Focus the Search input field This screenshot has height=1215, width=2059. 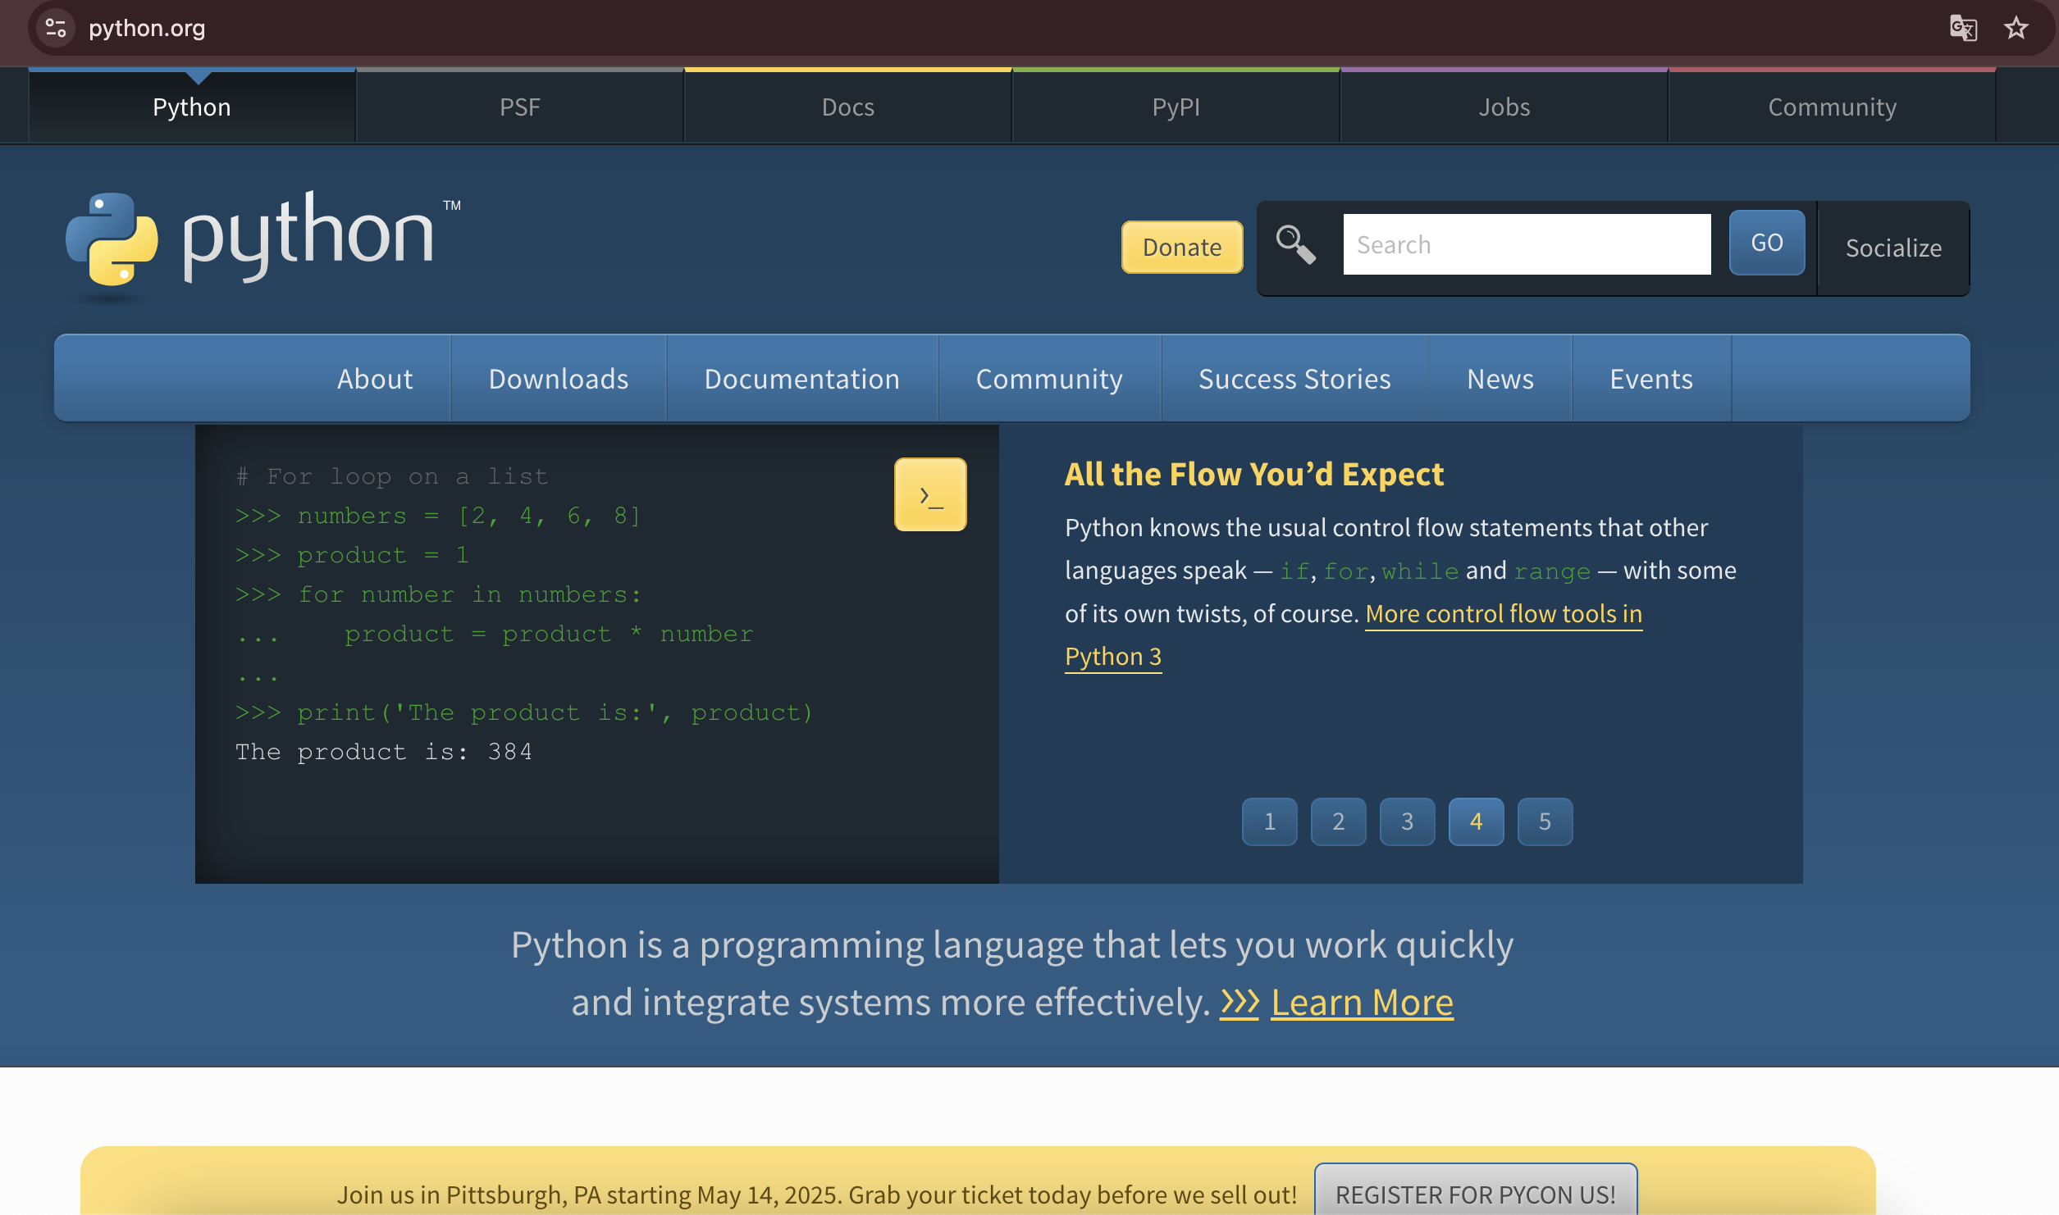[x=1527, y=244]
